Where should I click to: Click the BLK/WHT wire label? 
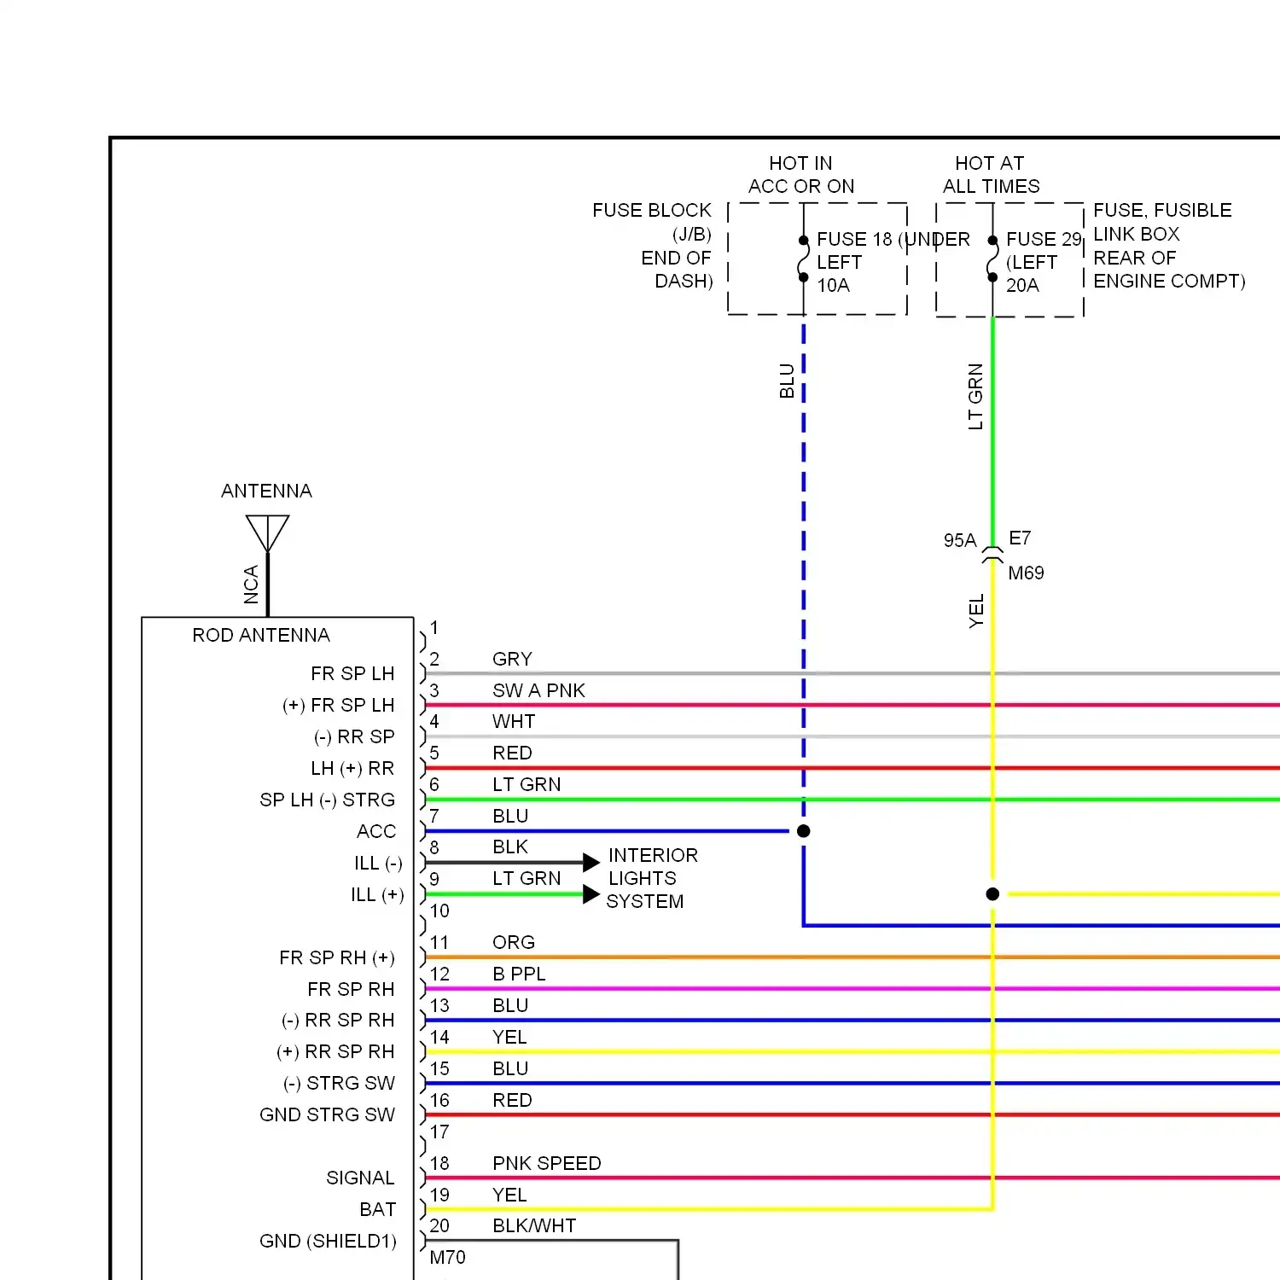[534, 1225]
